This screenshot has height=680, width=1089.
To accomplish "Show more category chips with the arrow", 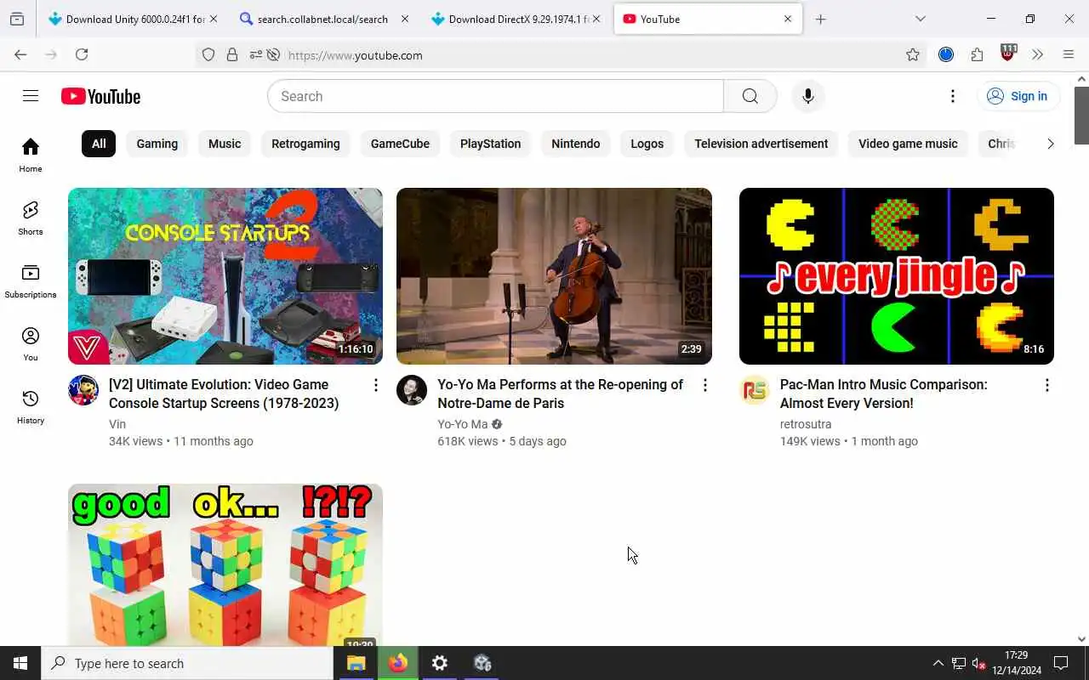I will point(1050,144).
